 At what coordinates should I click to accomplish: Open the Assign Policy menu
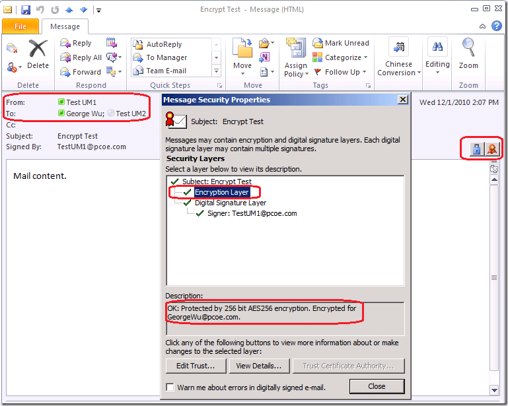[296, 57]
